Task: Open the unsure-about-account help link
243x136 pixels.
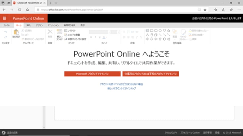Action: pos(122,84)
